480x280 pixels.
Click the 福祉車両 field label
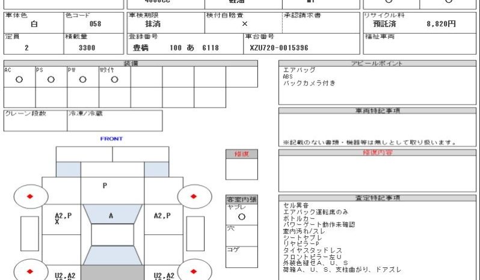[380, 37]
